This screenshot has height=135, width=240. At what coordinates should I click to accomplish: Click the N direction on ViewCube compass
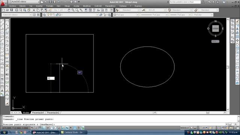(216, 21)
